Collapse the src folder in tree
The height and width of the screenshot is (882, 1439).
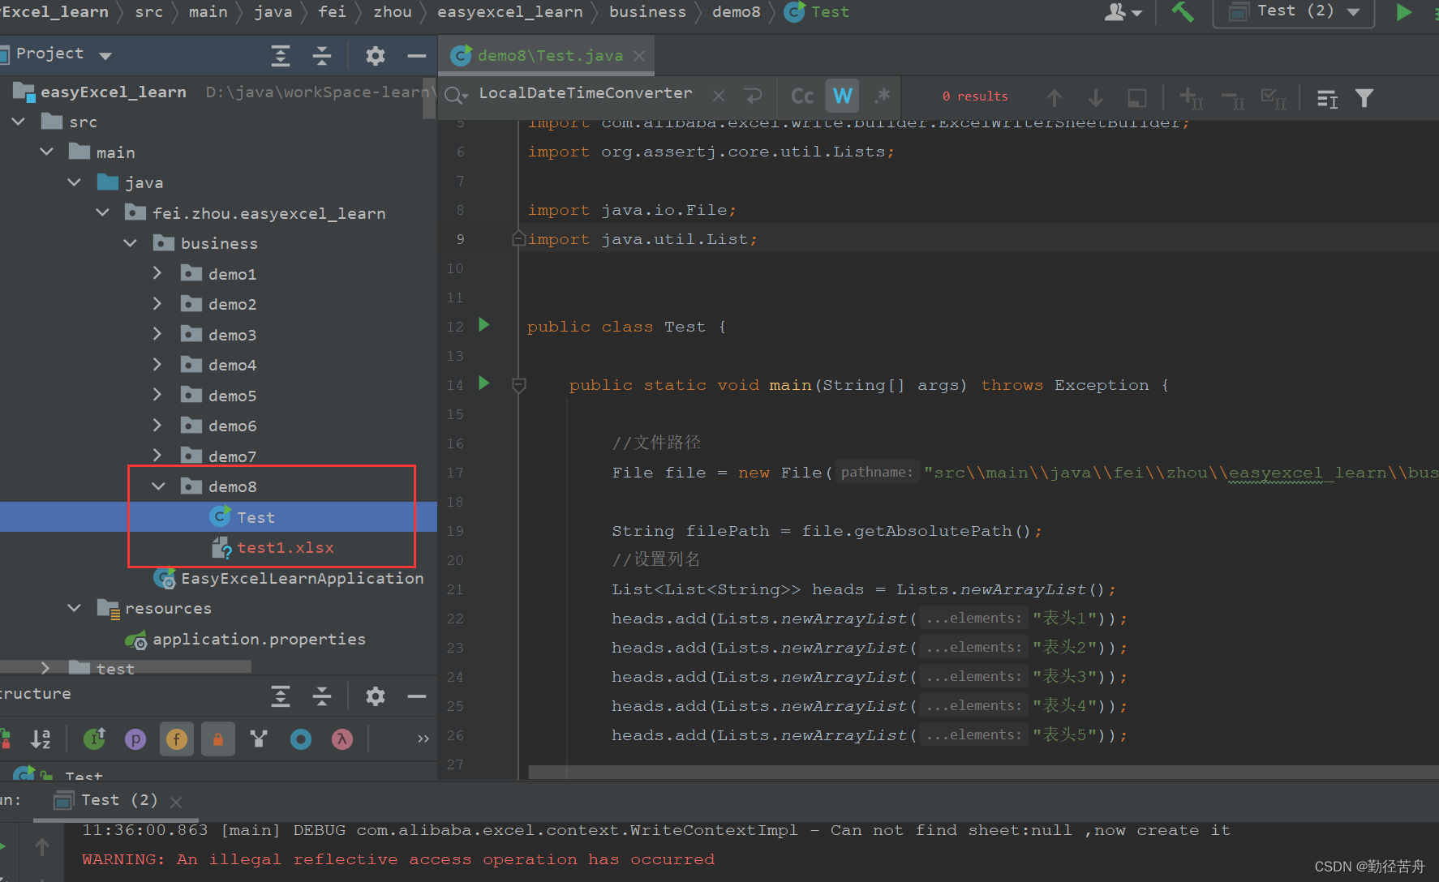click(x=19, y=122)
